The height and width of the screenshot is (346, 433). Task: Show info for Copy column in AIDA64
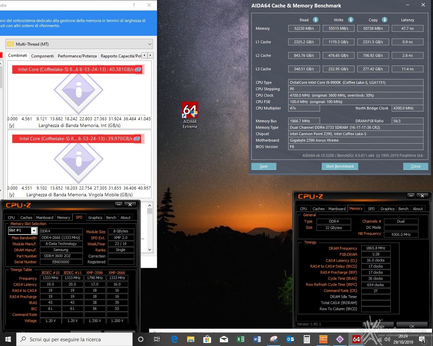click(385, 20)
